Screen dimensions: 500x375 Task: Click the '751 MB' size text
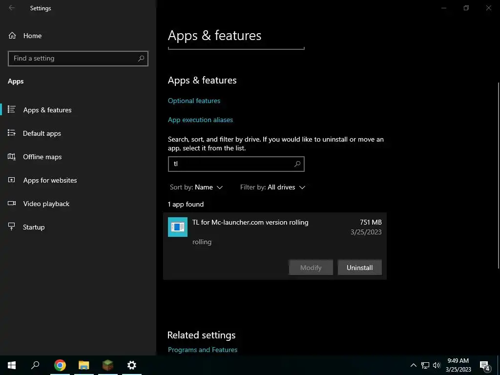coord(371,222)
